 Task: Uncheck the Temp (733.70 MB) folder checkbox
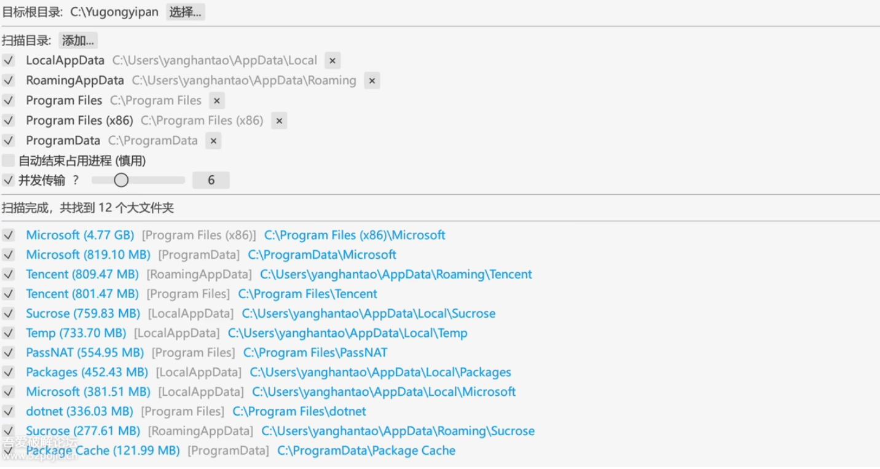[x=8, y=333]
